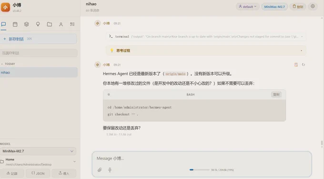The image size is (324, 179).
Task: Attach a file with the paperclip icon
Action: coord(100,170)
